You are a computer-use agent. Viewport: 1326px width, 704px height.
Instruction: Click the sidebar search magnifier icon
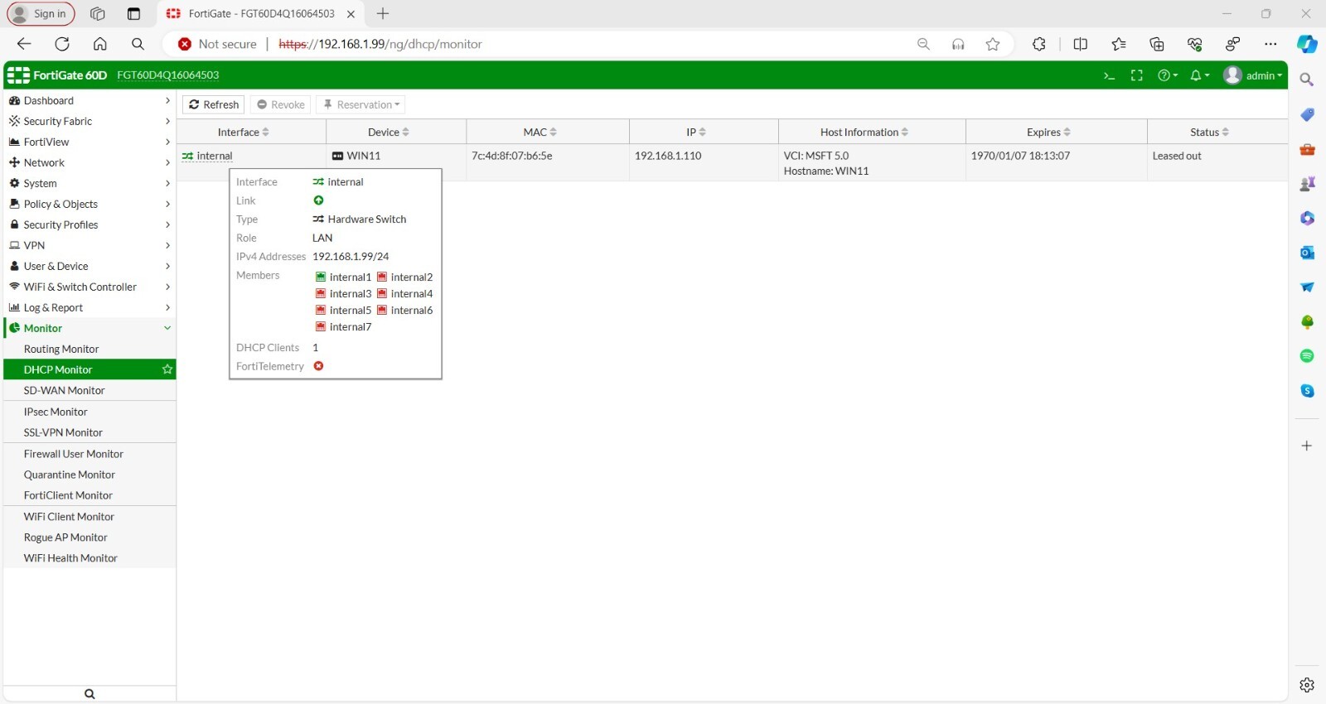[x=90, y=694]
